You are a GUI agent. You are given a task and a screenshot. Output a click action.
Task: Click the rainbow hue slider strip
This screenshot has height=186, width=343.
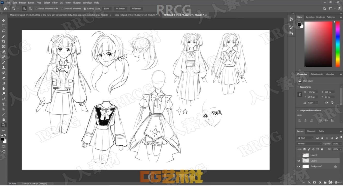pyautogui.click(x=338, y=44)
